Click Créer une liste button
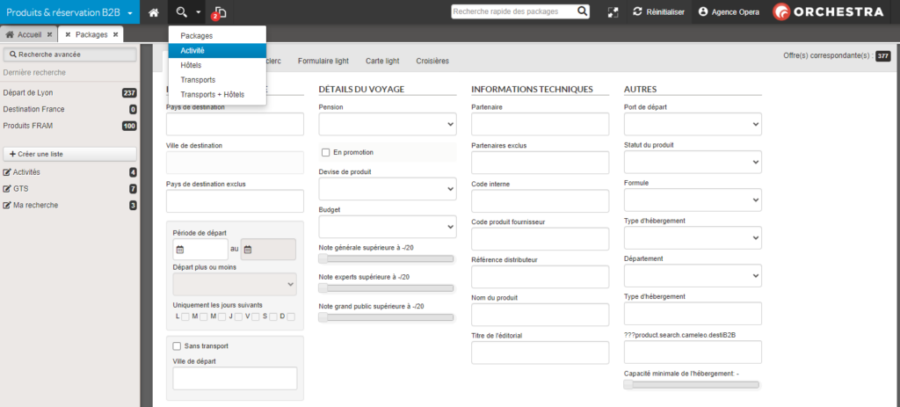This screenshot has width=900, height=407. click(x=69, y=154)
